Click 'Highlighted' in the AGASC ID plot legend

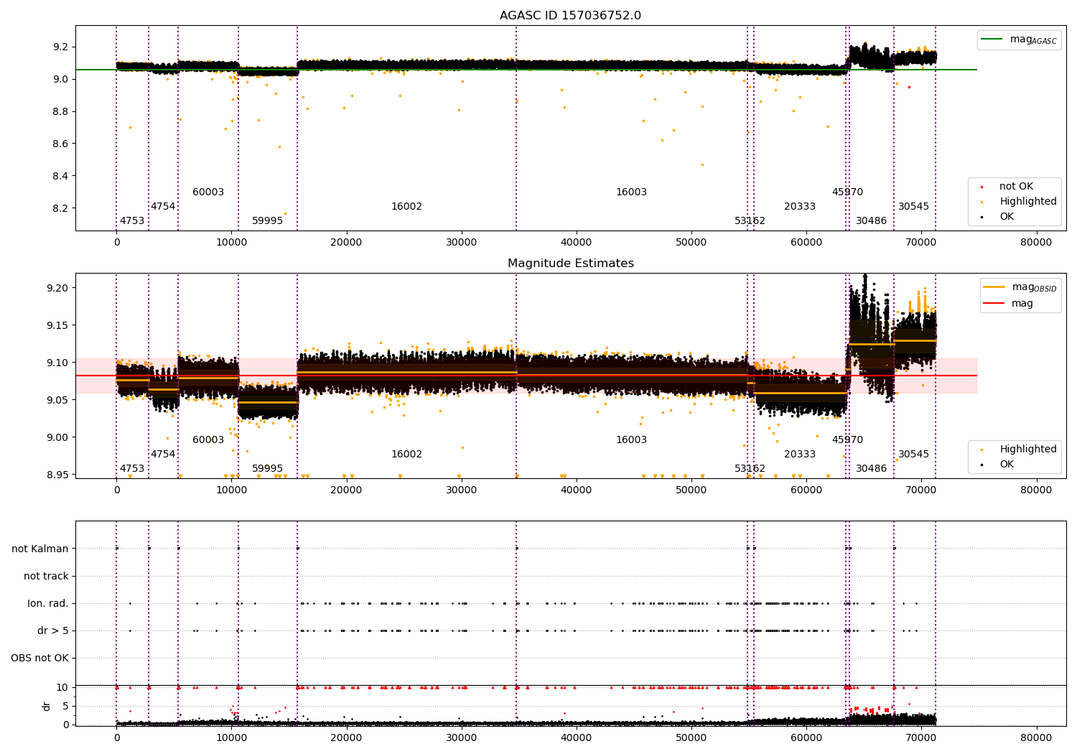click(1018, 201)
